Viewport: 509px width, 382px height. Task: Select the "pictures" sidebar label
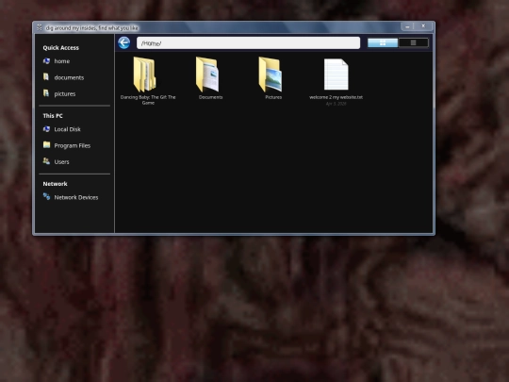(x=65, y=94)
